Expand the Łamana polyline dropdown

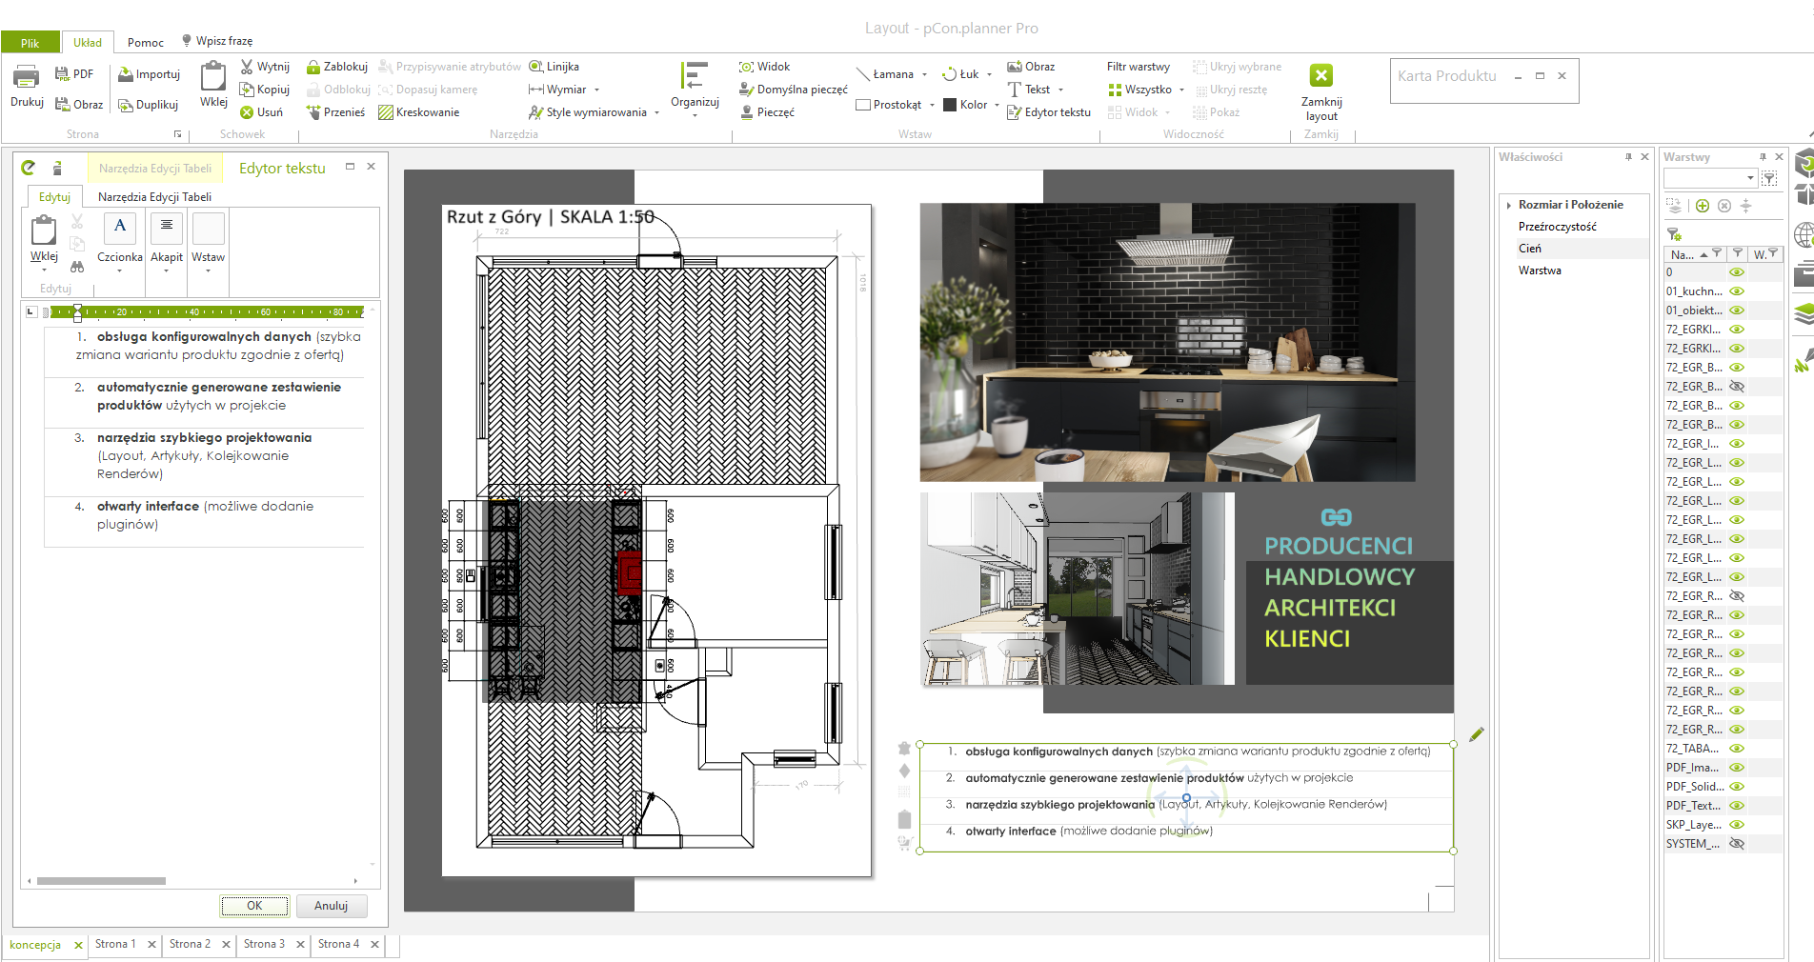924,74
